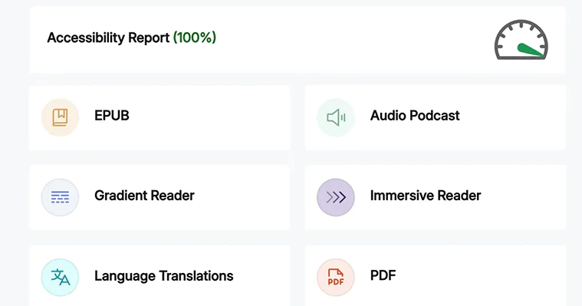Open the EPUB format option
This screenshot has height=306, width=582.
[x=112, y=116]
